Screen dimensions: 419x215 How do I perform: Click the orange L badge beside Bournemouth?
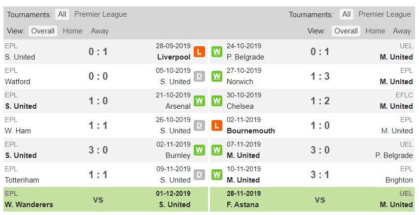coord(217,125)
